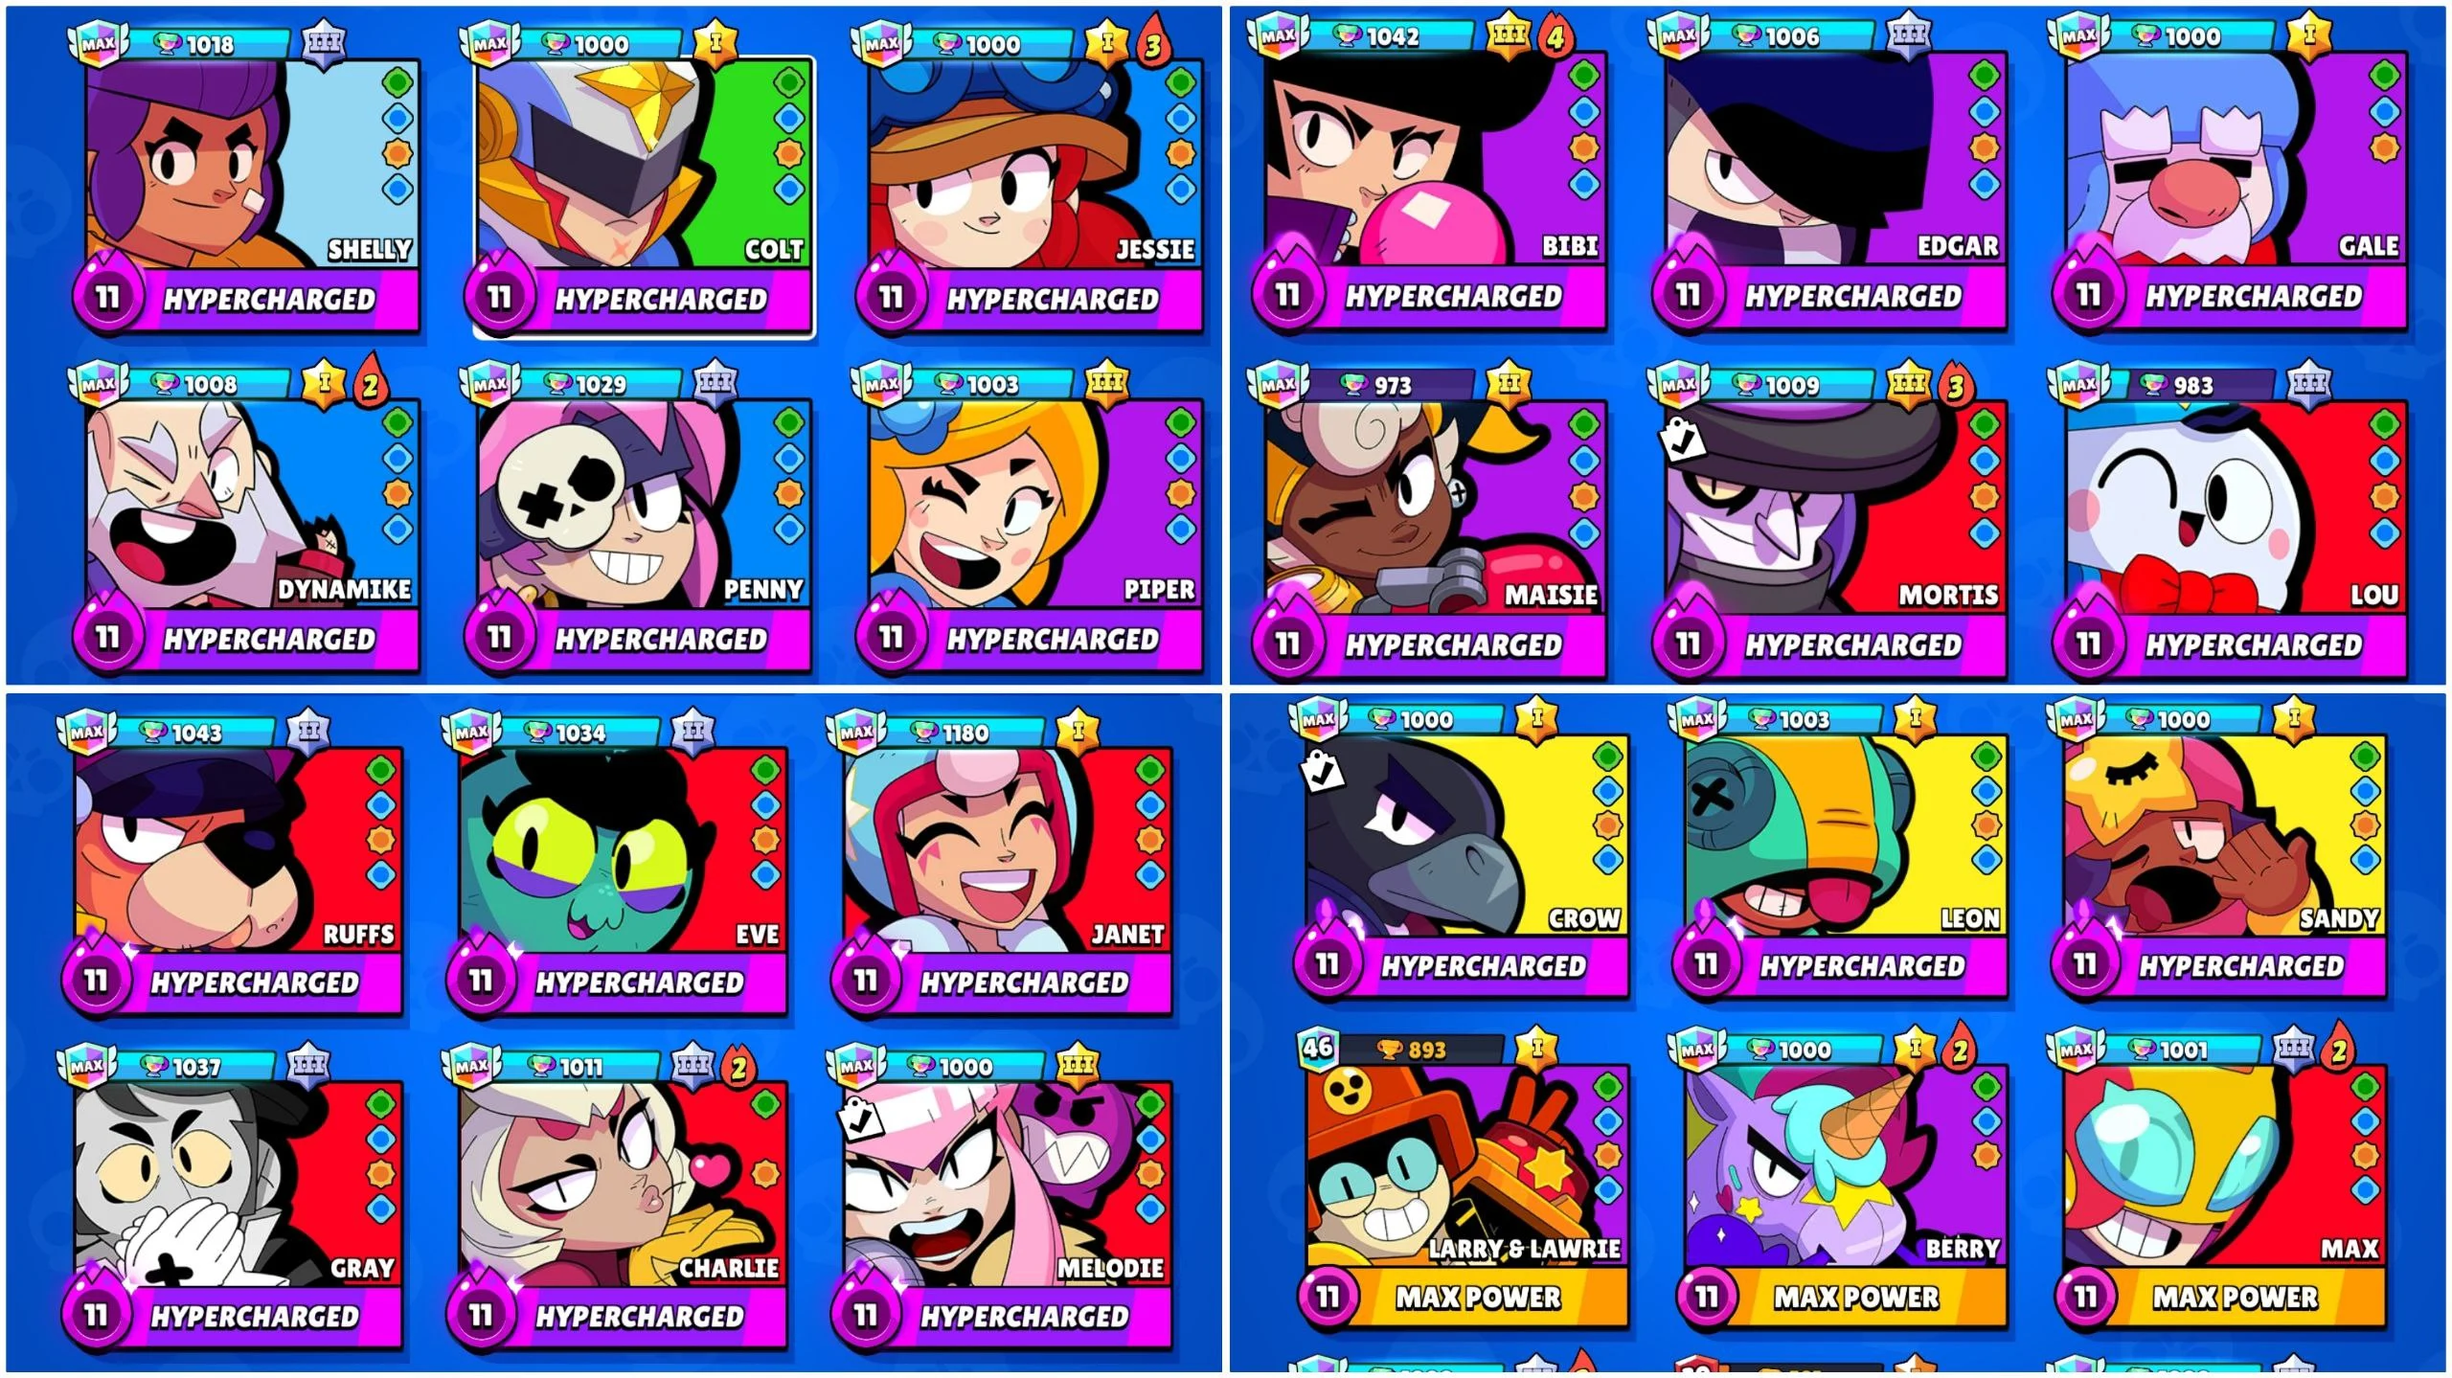
Task: Click the orange star power dot on Charlie
Action: (x=764, y=1172)
